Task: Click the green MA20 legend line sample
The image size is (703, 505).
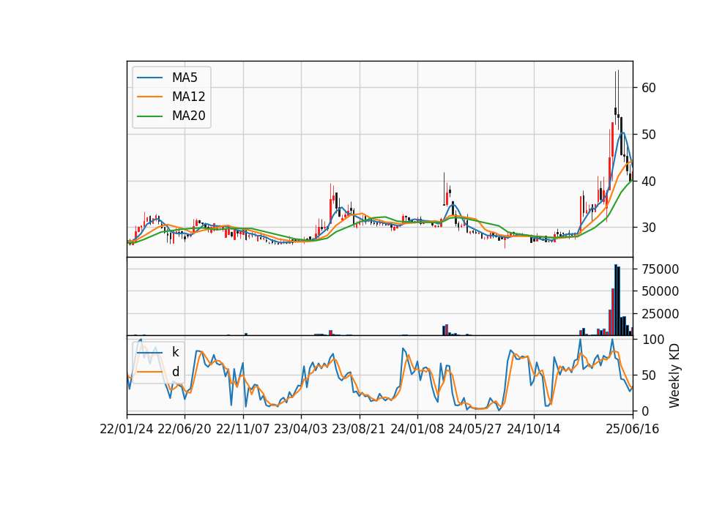Action: (149, 116)
